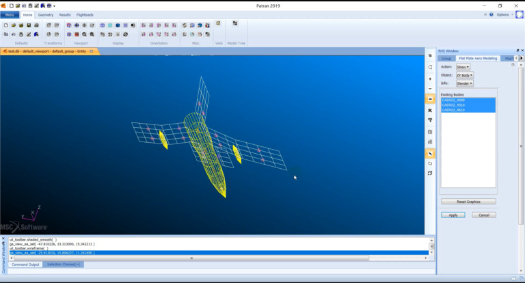525x283 pixels.
Task: Open the Object dropdown showing ZY Body
Action: pyautogui.click(x=465, y=75)
